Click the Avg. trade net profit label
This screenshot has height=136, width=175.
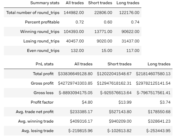coord(35,112)
